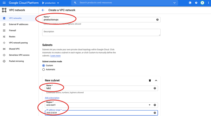Open Cloud Shell terminal icon
Viewport: 211px width, 116px height.
pyautogui.click(x=190, y=3)
